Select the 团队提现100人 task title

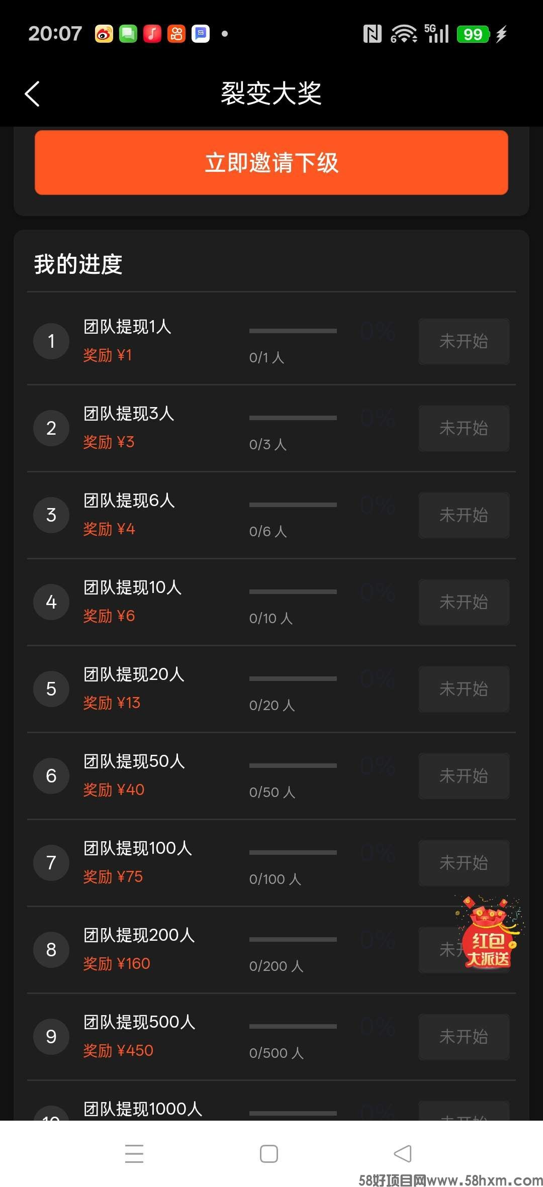click(138, 848)
